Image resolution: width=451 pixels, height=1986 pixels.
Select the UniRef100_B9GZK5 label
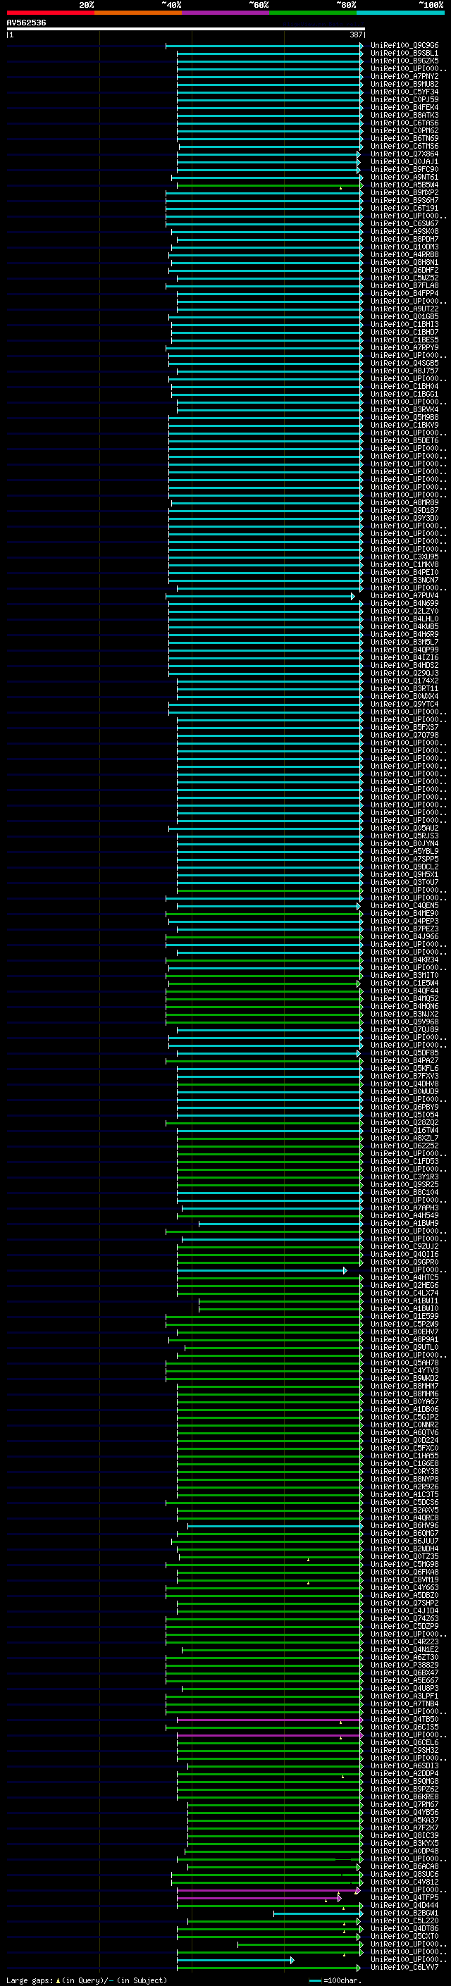(404, 61)
